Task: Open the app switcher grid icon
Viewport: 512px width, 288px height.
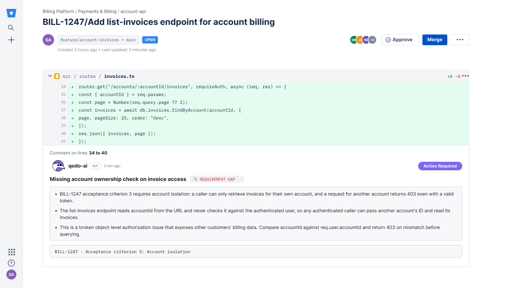Action: 12,252
